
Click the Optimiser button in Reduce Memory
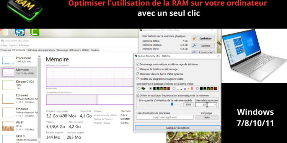pyautogui.click(x=203, y=39)
